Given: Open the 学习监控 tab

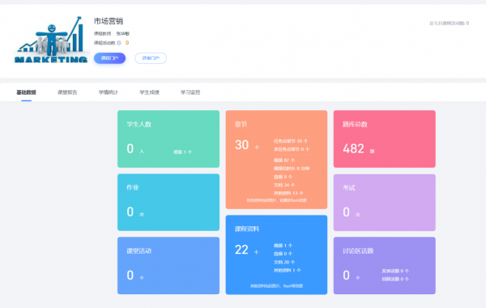Looking at the screenshot, I should (190, 92).
